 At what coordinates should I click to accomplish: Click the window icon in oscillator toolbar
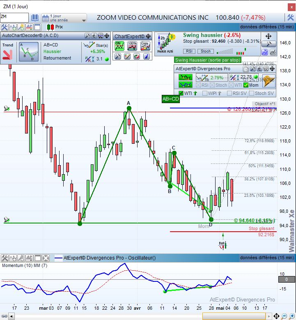(x=37, y=258)
